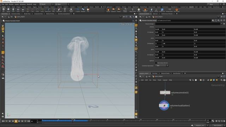
Task: Select the Grid shelf tool
Action: click(23, 10)
